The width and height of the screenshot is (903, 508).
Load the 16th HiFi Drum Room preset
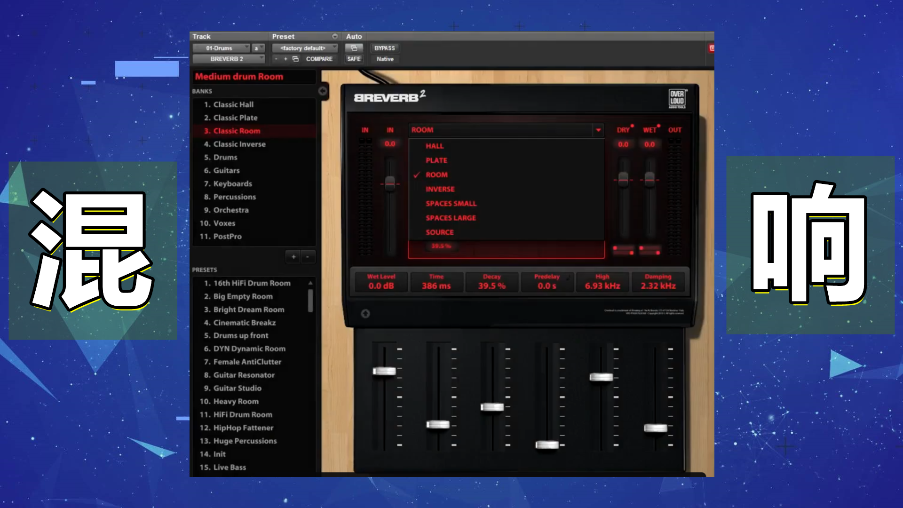(250, 283)
